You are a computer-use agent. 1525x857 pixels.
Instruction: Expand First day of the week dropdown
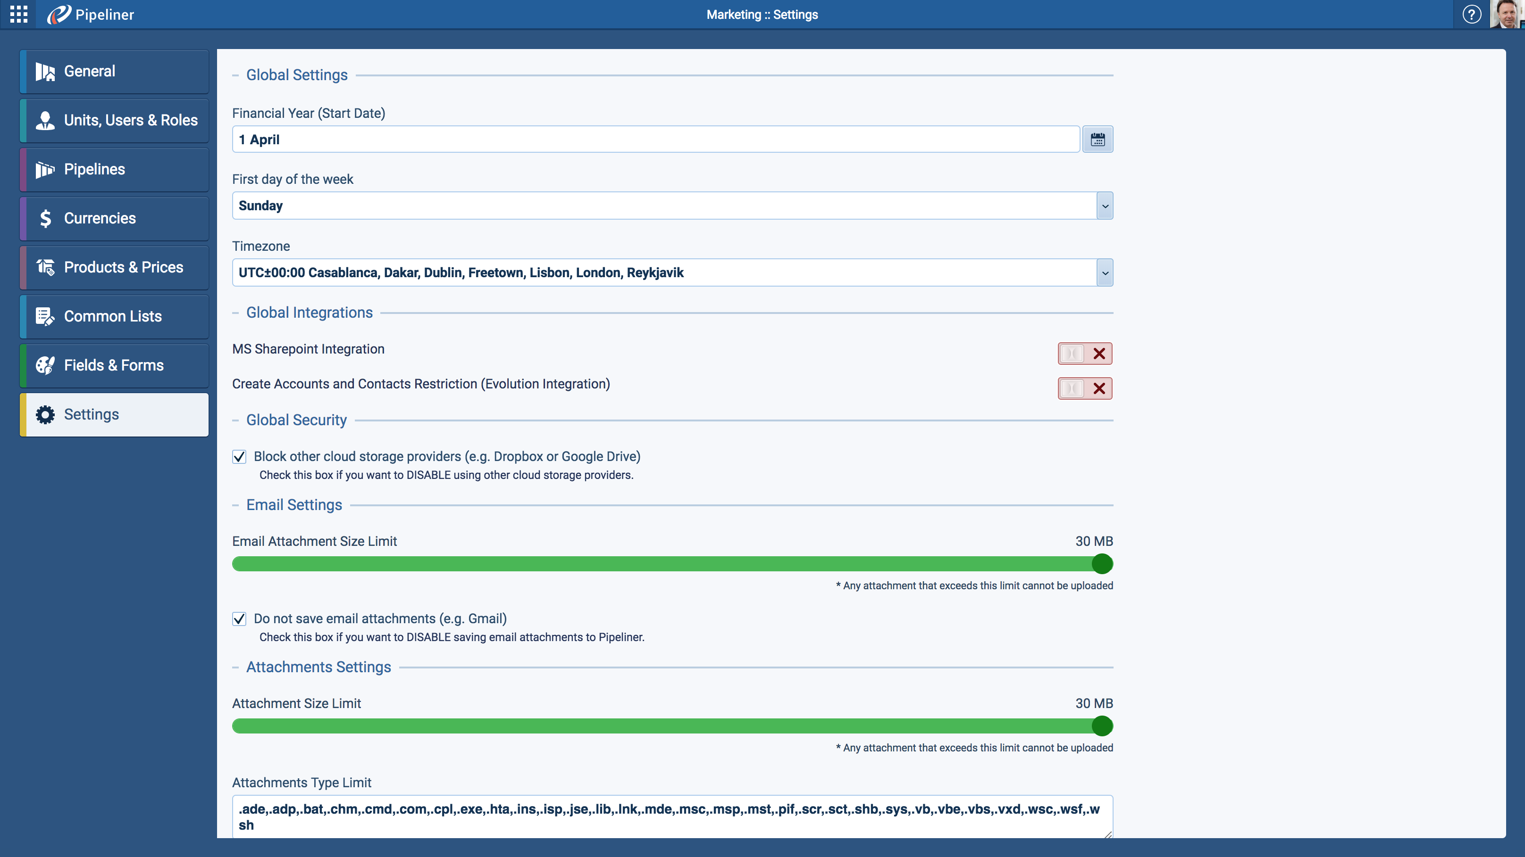tap(1104, 206)
